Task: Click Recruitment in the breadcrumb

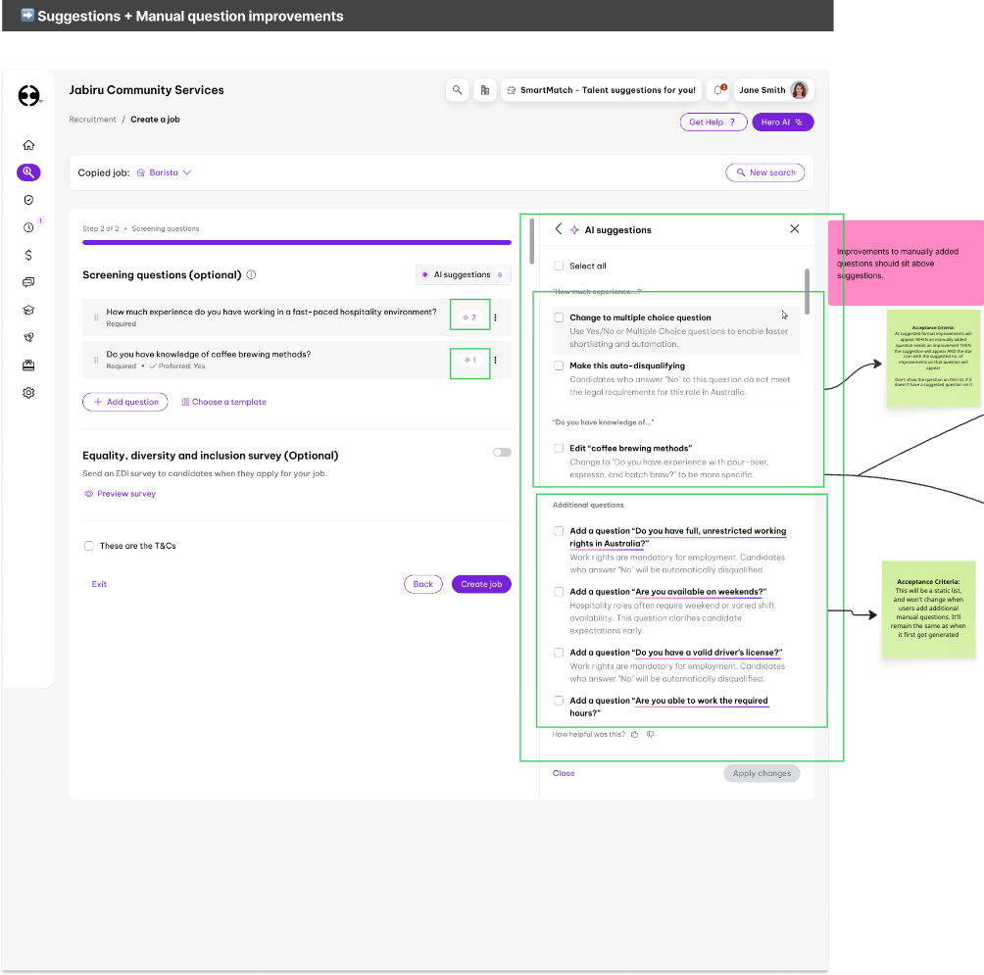Action: click(92, 120)
